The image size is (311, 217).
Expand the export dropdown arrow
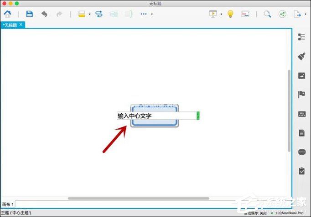305,14
